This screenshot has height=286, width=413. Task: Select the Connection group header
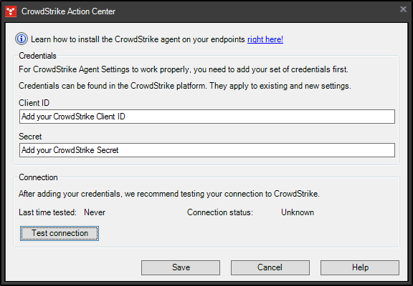[38, 177]
